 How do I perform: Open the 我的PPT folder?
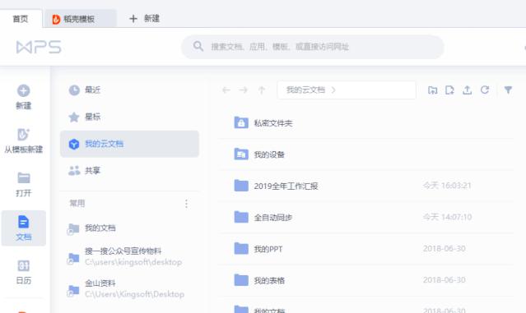pyautogui.click(x=365, y=249)
